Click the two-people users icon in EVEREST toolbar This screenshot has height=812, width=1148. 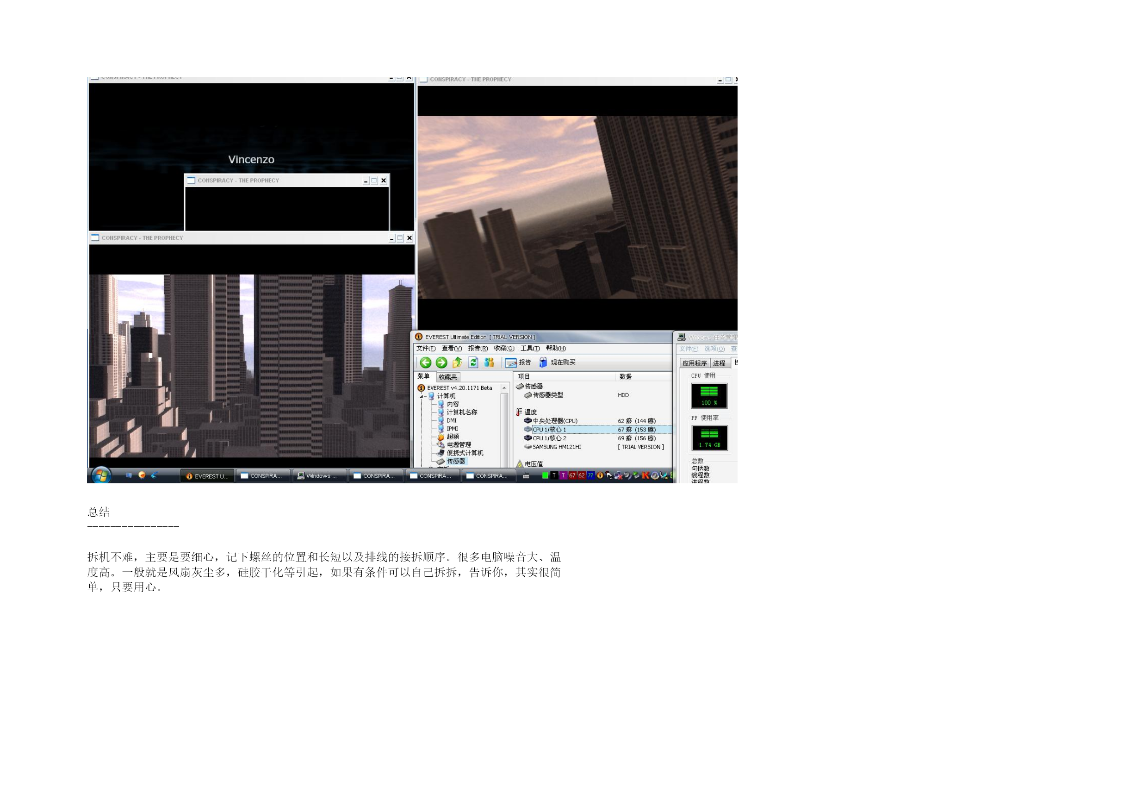[x=489, y=362]
